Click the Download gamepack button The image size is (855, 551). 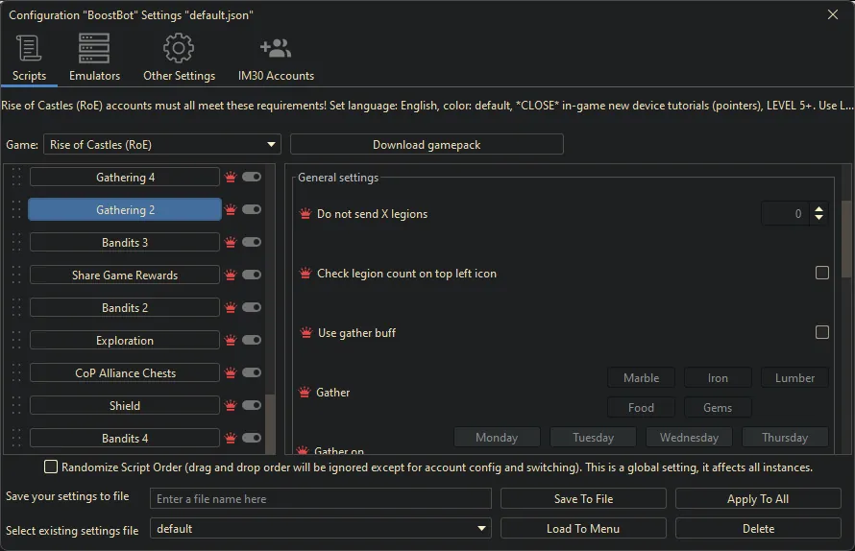click(x=427, y=144)
